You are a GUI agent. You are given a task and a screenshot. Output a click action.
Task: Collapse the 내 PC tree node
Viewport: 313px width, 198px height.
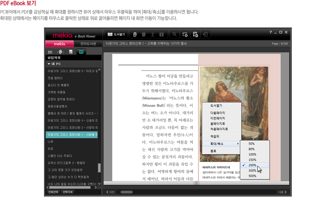click(x=49, y=64)
